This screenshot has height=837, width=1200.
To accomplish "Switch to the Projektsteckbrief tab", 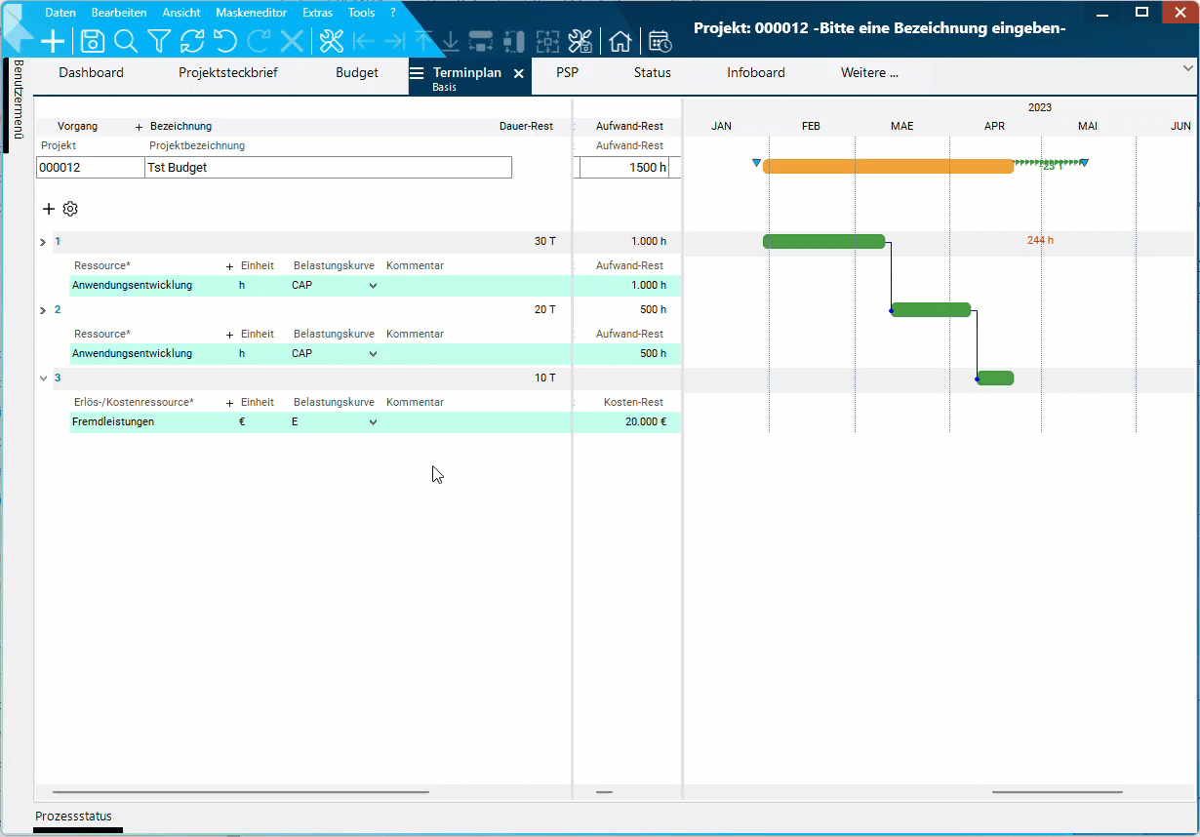I will click(x=230, y=73).
